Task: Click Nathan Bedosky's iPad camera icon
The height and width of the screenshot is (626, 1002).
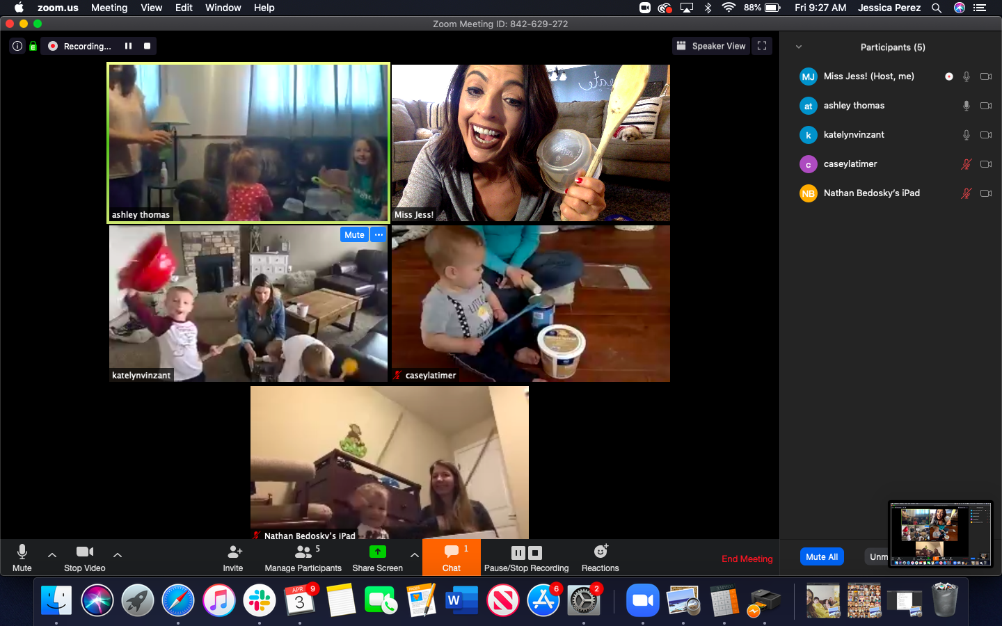Action: [x=986, y=193]
